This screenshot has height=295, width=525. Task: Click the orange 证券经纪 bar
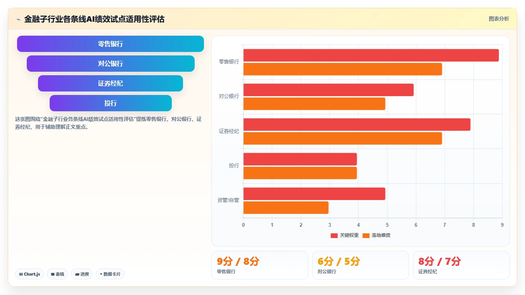[x=343, y=138]
